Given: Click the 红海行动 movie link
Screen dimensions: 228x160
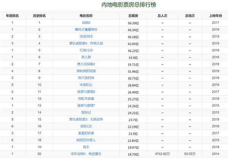Looking at the screenshot, I should [86, 50].
